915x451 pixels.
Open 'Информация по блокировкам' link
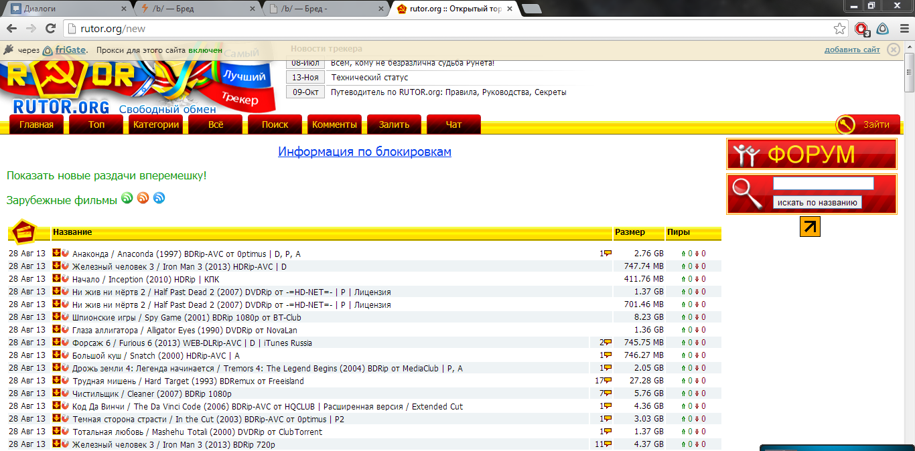(x=364, y=152)
